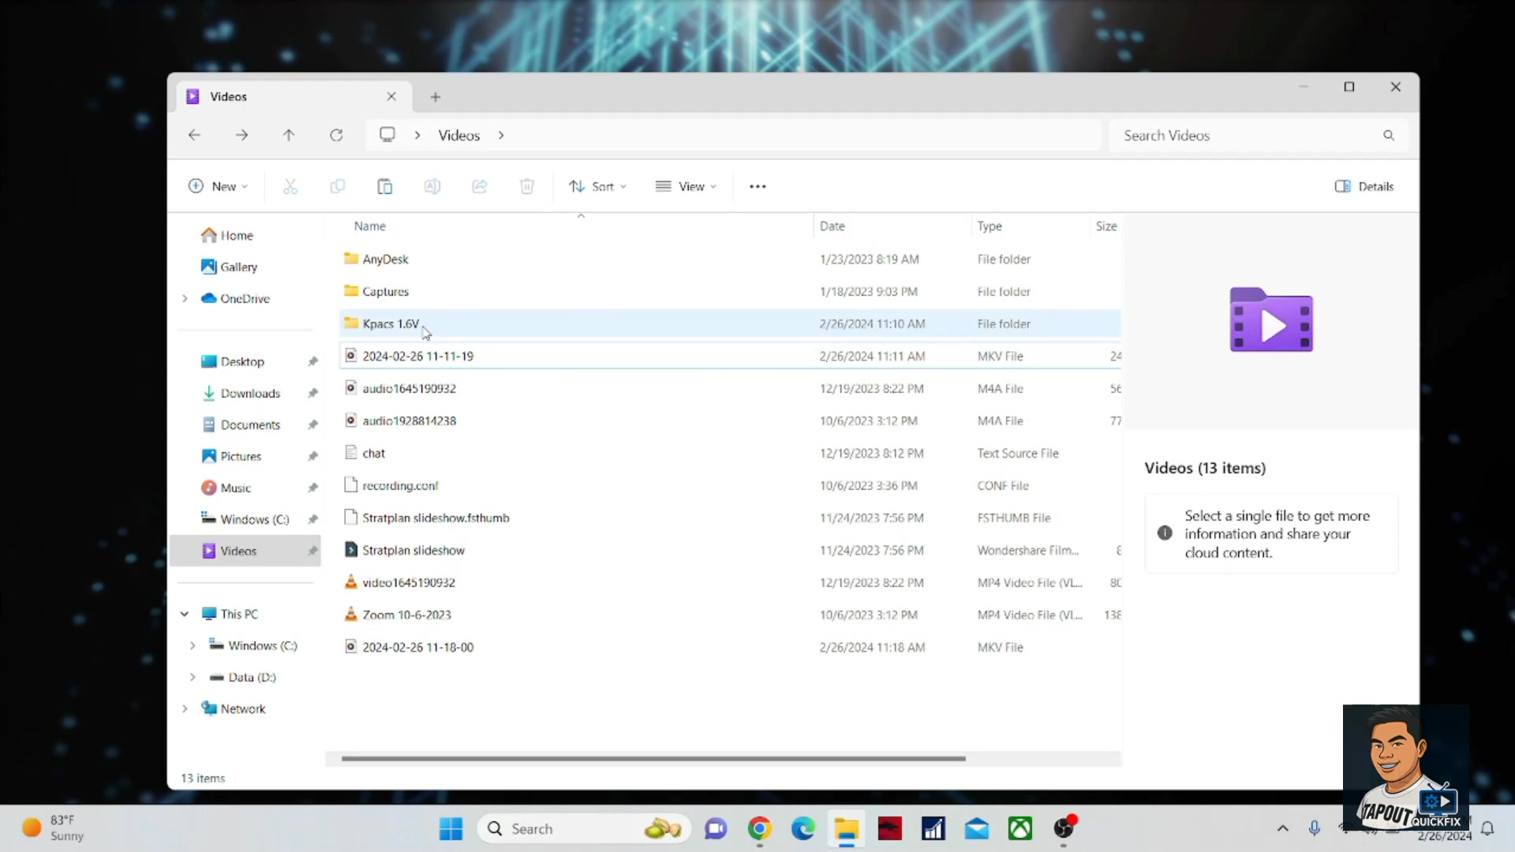
Task: Click the Search Videos input field
Action: (1259, 136)
